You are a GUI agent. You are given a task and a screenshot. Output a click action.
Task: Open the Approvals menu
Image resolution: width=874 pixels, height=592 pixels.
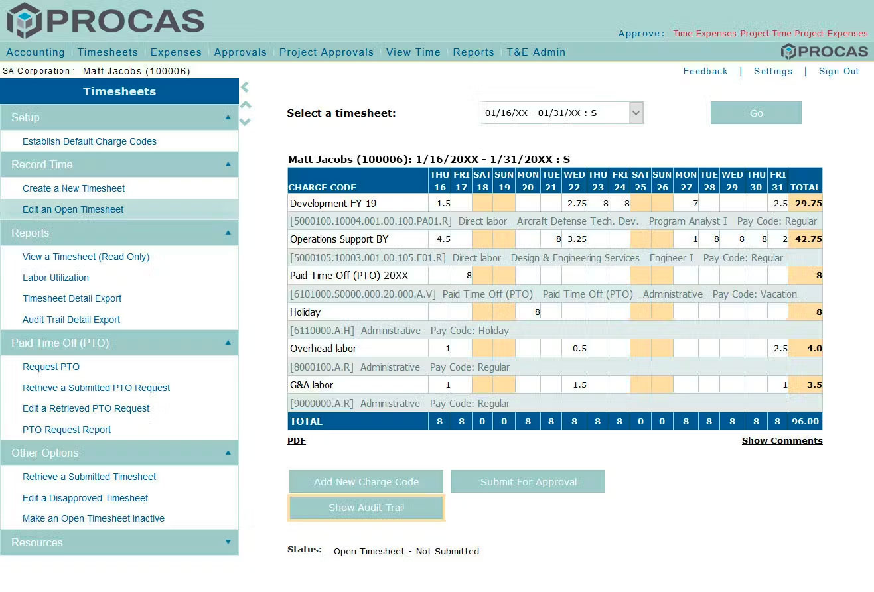[240, 52]
